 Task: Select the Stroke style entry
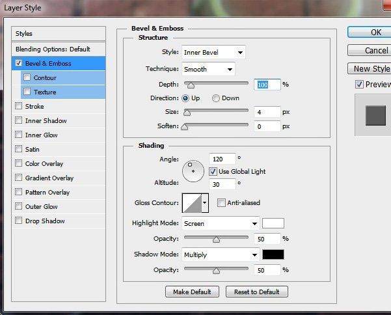34,106
